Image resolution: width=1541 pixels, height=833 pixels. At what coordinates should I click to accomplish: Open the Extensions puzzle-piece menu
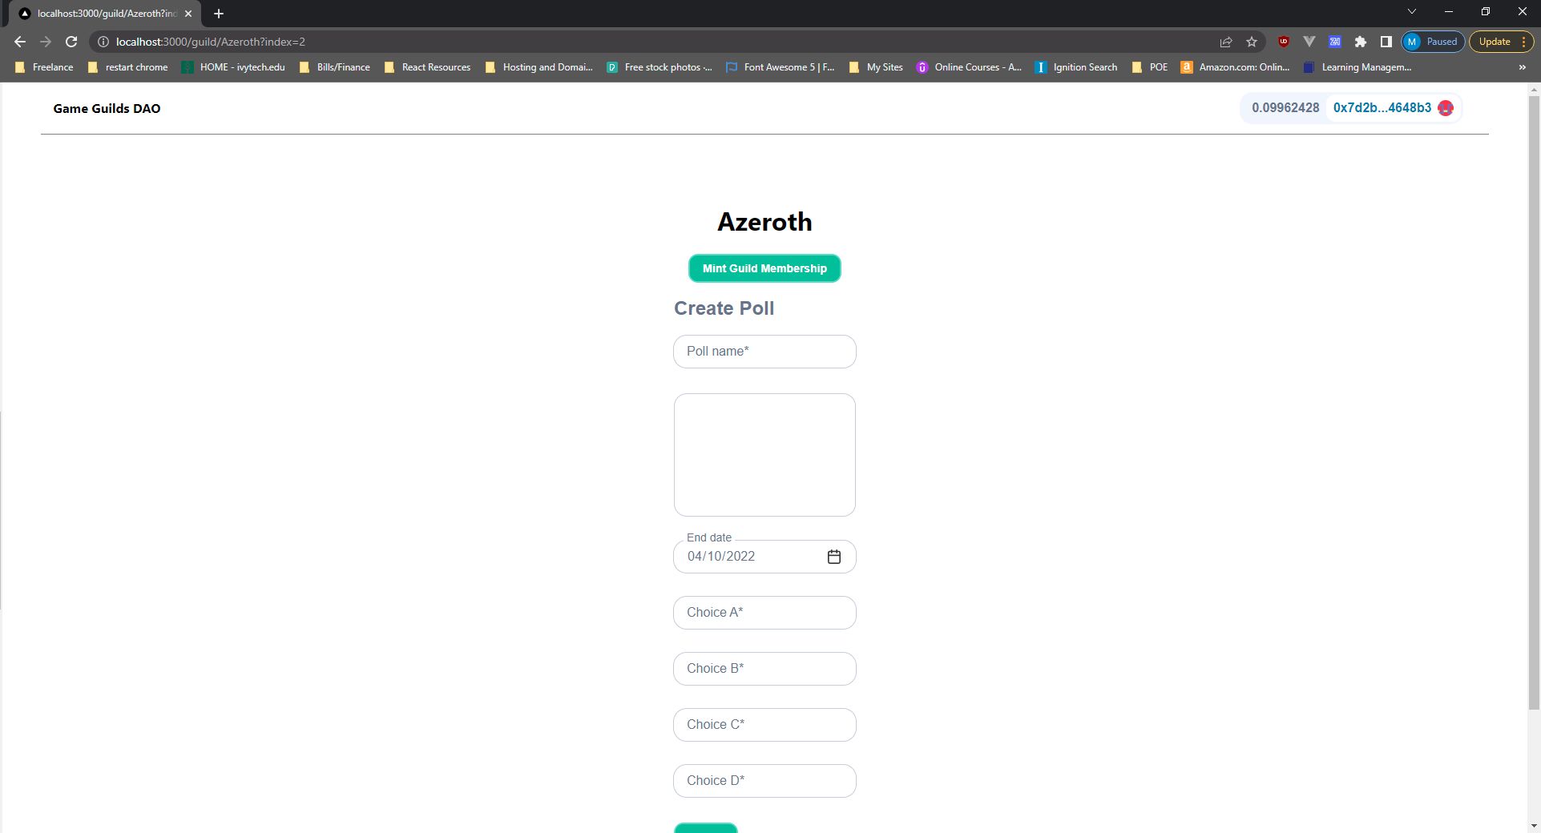[x=1361, y=42]
